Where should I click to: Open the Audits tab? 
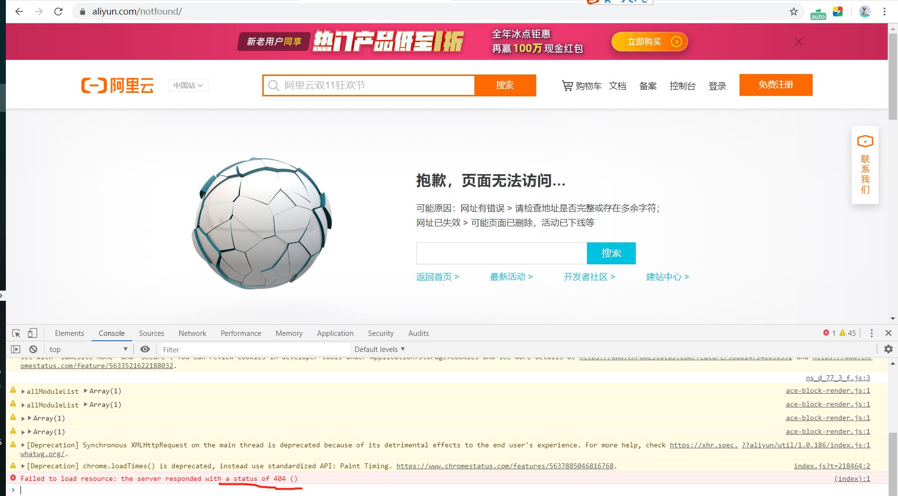coord(418,333)
